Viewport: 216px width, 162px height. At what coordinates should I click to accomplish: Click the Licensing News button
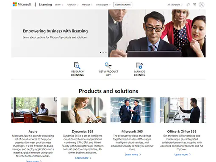pyautogui.click(x=123, y=5)
